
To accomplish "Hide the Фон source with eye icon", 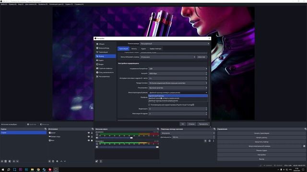I will (89, 140).
